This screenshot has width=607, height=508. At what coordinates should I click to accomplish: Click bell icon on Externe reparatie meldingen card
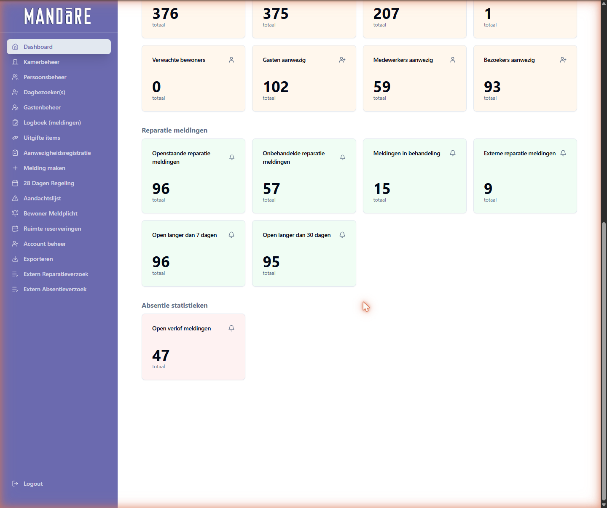[x=563, y=153]
